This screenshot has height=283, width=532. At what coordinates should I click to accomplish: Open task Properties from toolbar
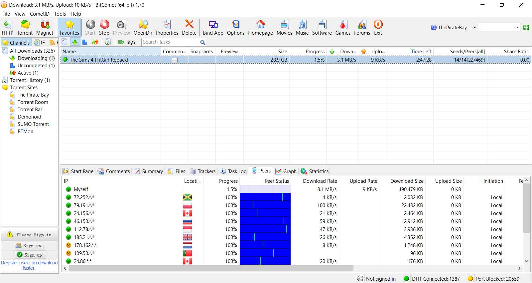(167, 27)
